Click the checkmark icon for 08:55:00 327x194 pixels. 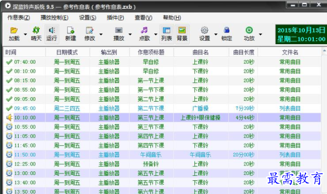(x=9, y=90)
